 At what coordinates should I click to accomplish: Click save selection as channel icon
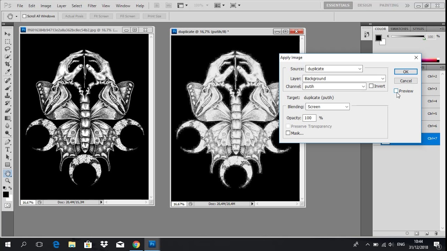[417, 233]
